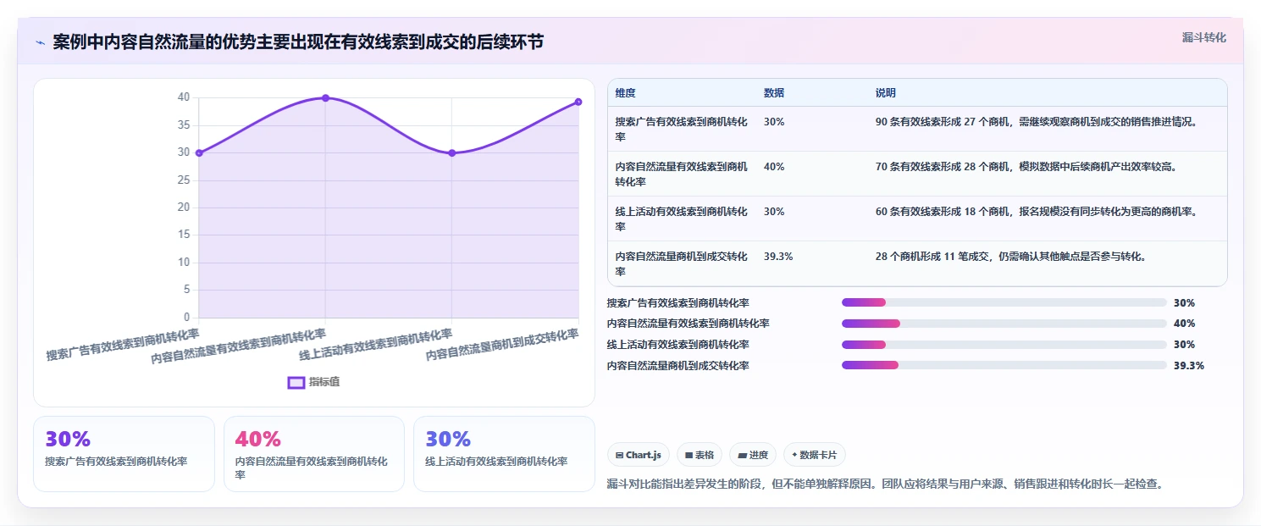Click table cell 内容自然流量商机到成交转化率
Screen dimensions: 1261x526
(x=682, y=263)
